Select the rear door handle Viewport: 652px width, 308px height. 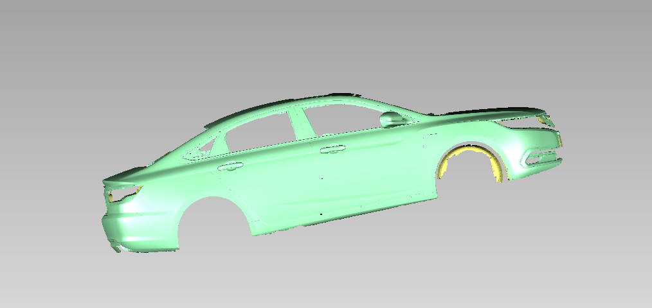click(230, 167)
